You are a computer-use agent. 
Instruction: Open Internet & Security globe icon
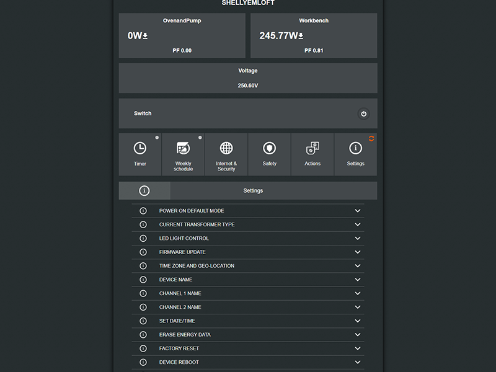(226, 148)
